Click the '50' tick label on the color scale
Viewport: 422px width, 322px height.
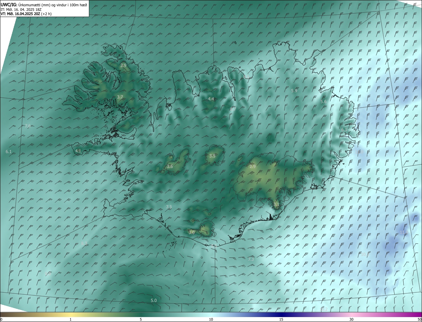tap(419, 319)
